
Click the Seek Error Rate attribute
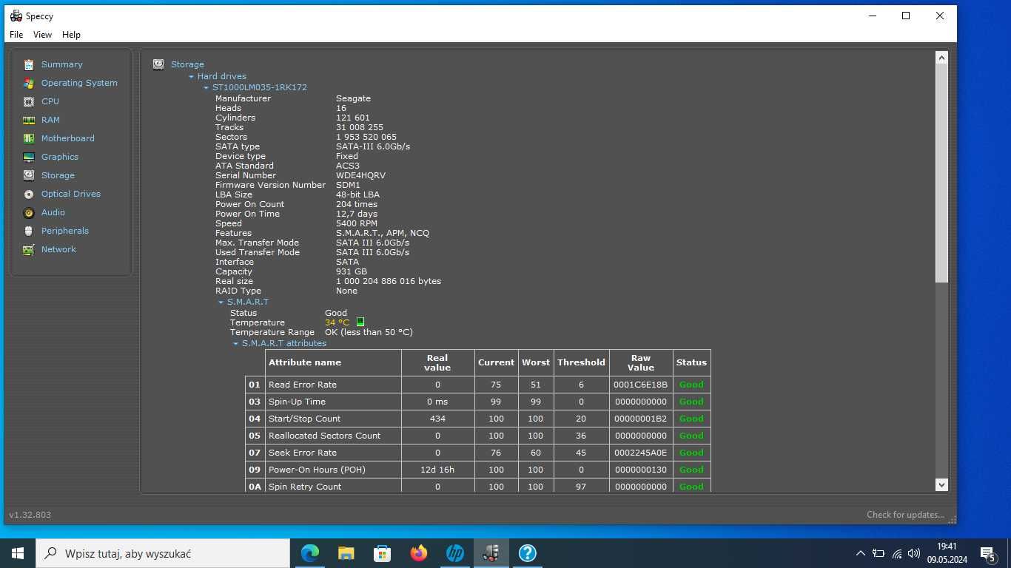302,453
